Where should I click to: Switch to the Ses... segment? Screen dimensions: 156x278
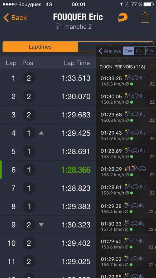[151, 51]
